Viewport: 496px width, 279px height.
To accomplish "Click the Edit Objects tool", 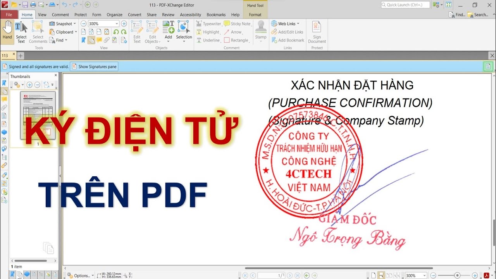I will click(152, 32).
